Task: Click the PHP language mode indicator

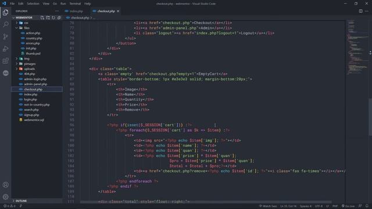Action: click(x=335, y=206)
